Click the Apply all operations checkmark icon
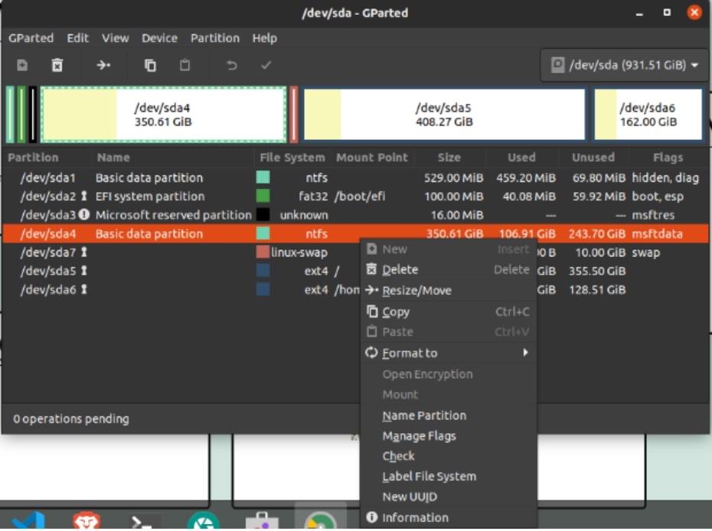Viewport: 712px width, 531px height. 266,65
